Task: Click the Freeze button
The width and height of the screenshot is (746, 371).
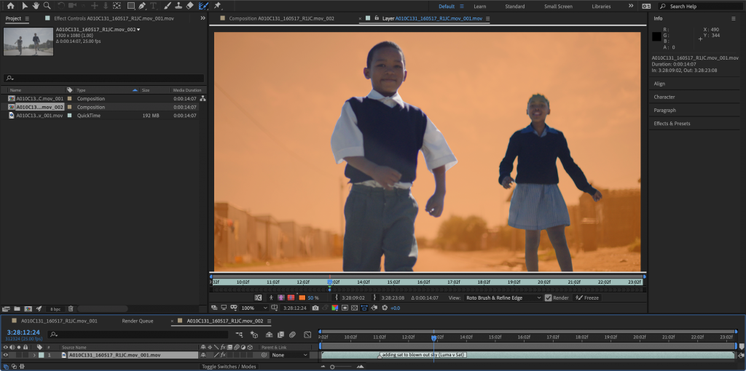Action: click(x=587, y=298)
